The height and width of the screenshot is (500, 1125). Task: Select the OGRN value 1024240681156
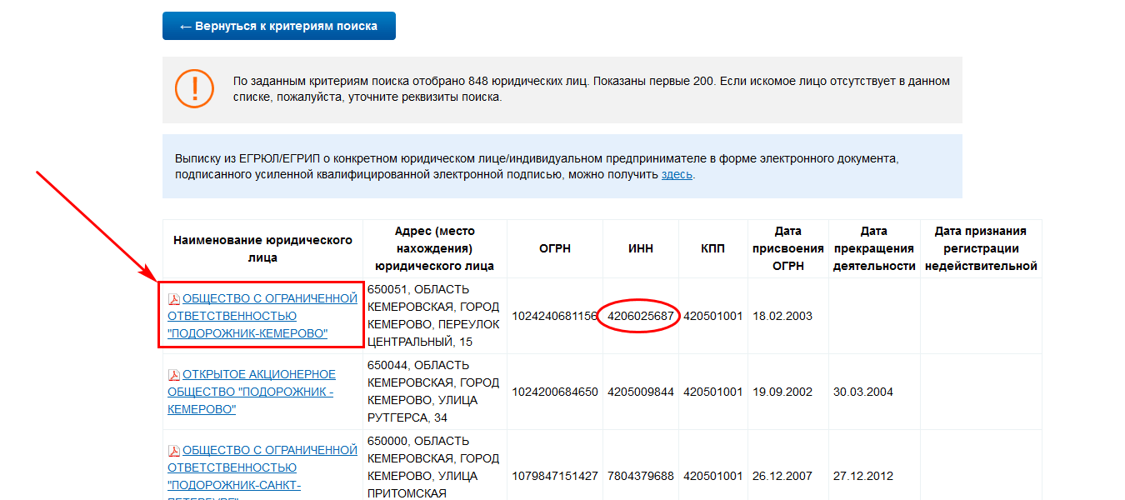(554, 316)
